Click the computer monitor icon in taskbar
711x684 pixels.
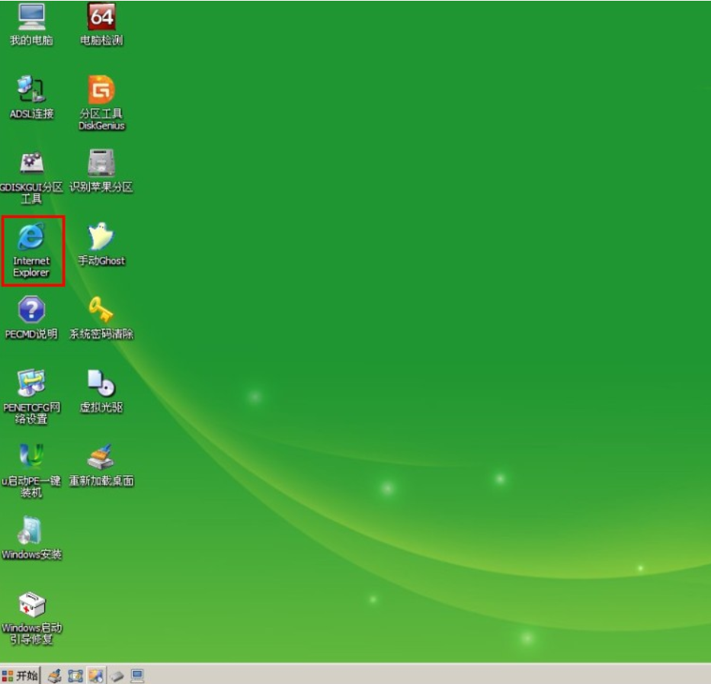point(137,676)
